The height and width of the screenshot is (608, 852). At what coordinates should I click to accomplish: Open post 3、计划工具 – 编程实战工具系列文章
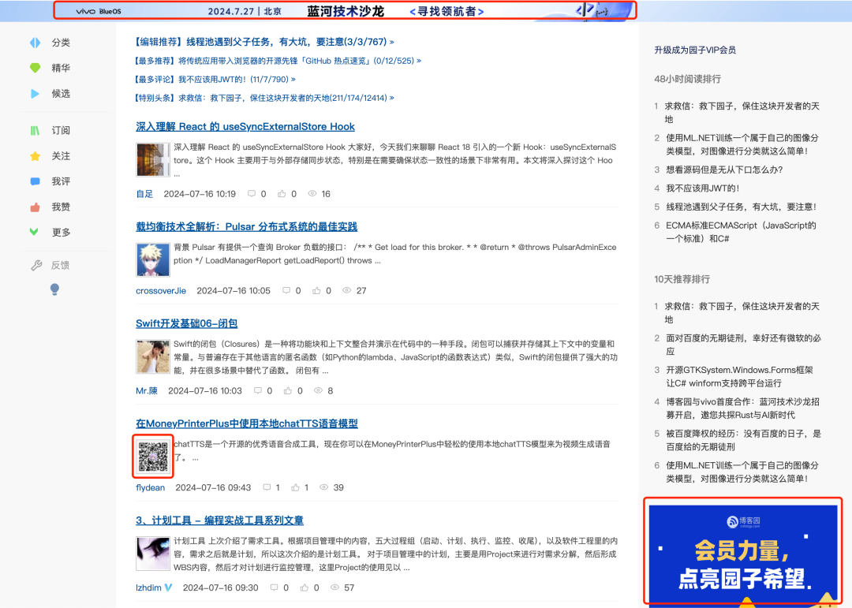tap(219, 520)
